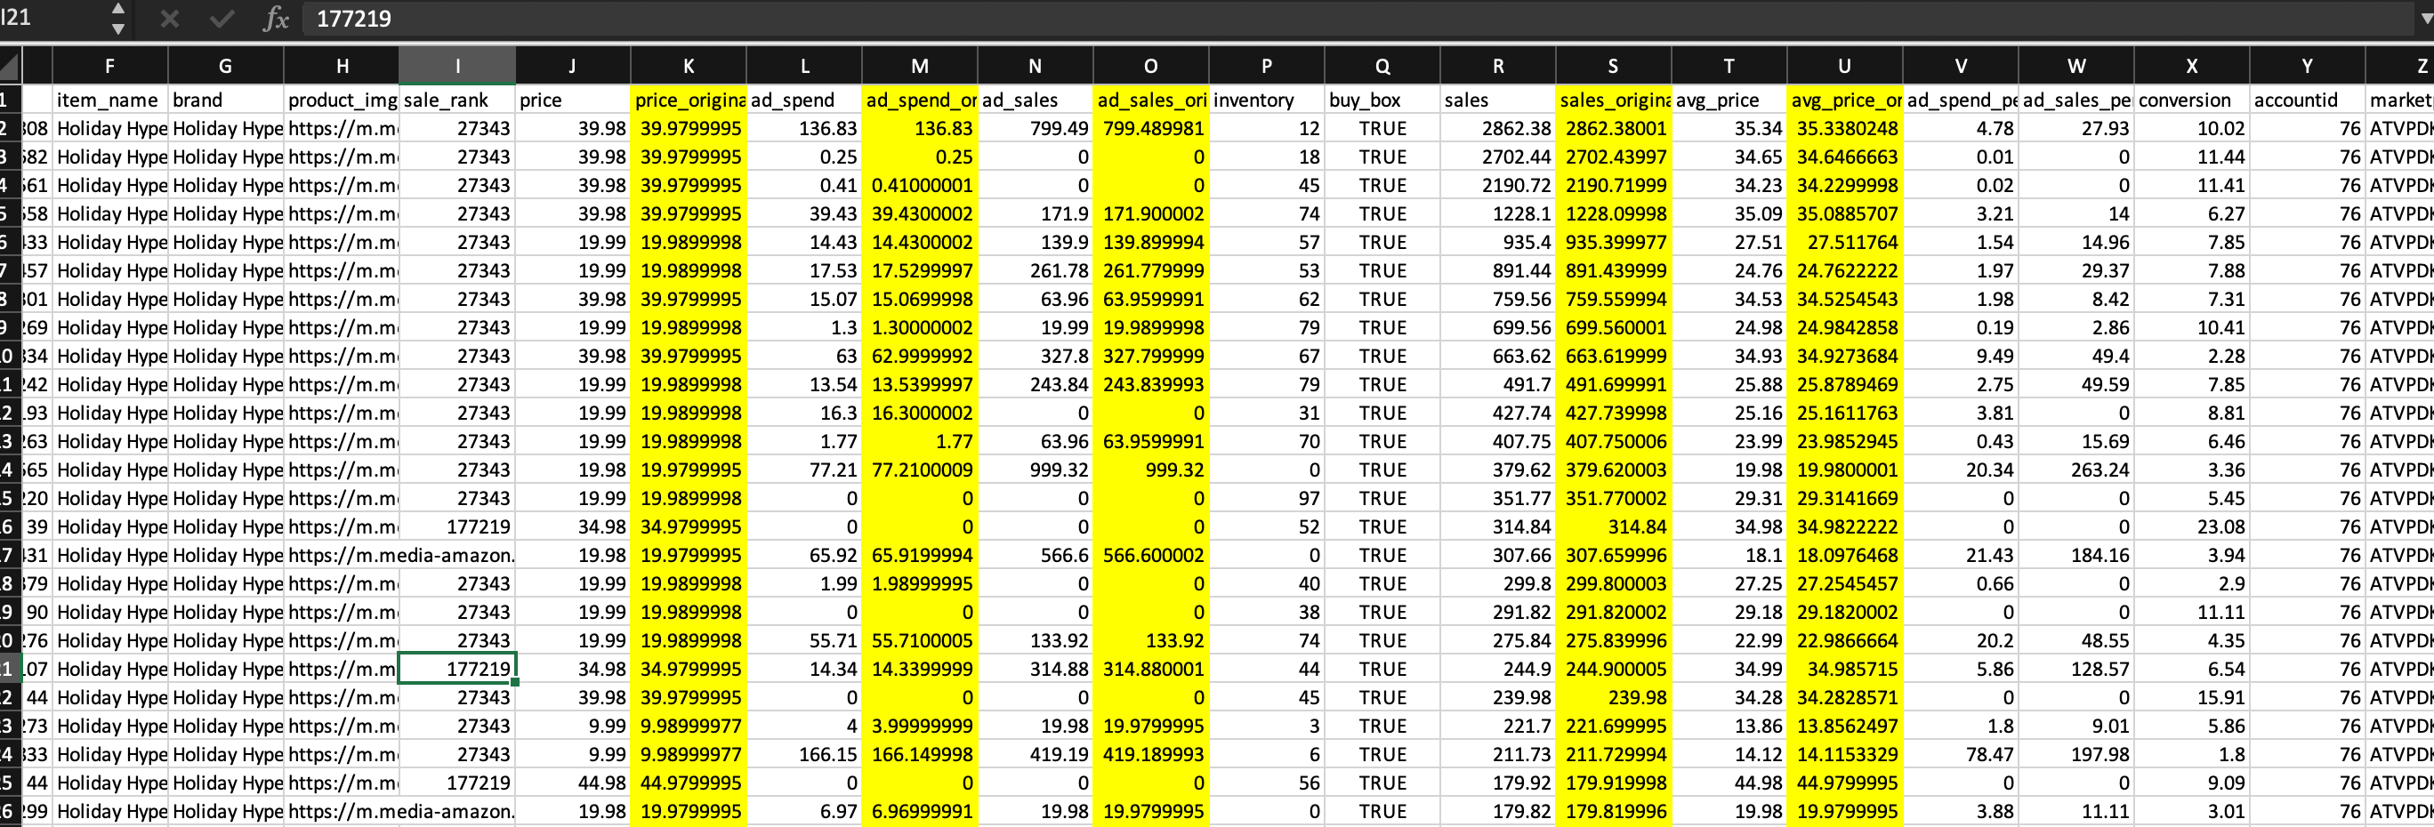Image resolution: width=2434 pixels, height=827 pixels.
Task: Select column I header
Action: [457, 66]
